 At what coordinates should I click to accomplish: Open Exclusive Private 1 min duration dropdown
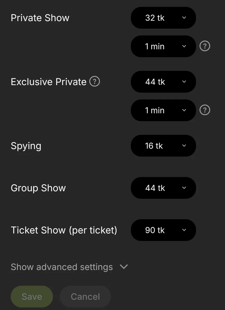(163, 110)
